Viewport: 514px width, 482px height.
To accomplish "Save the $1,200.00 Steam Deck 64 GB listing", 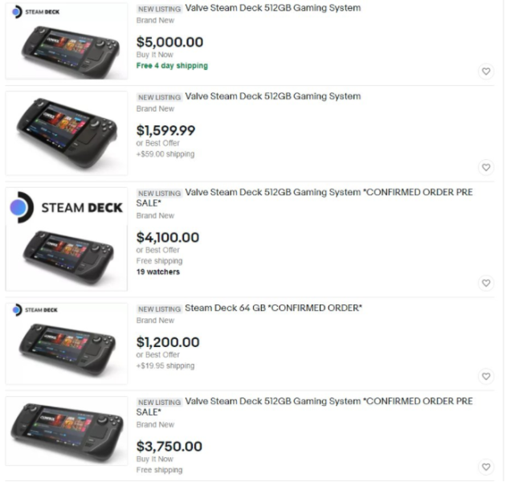I will (486, 376).
